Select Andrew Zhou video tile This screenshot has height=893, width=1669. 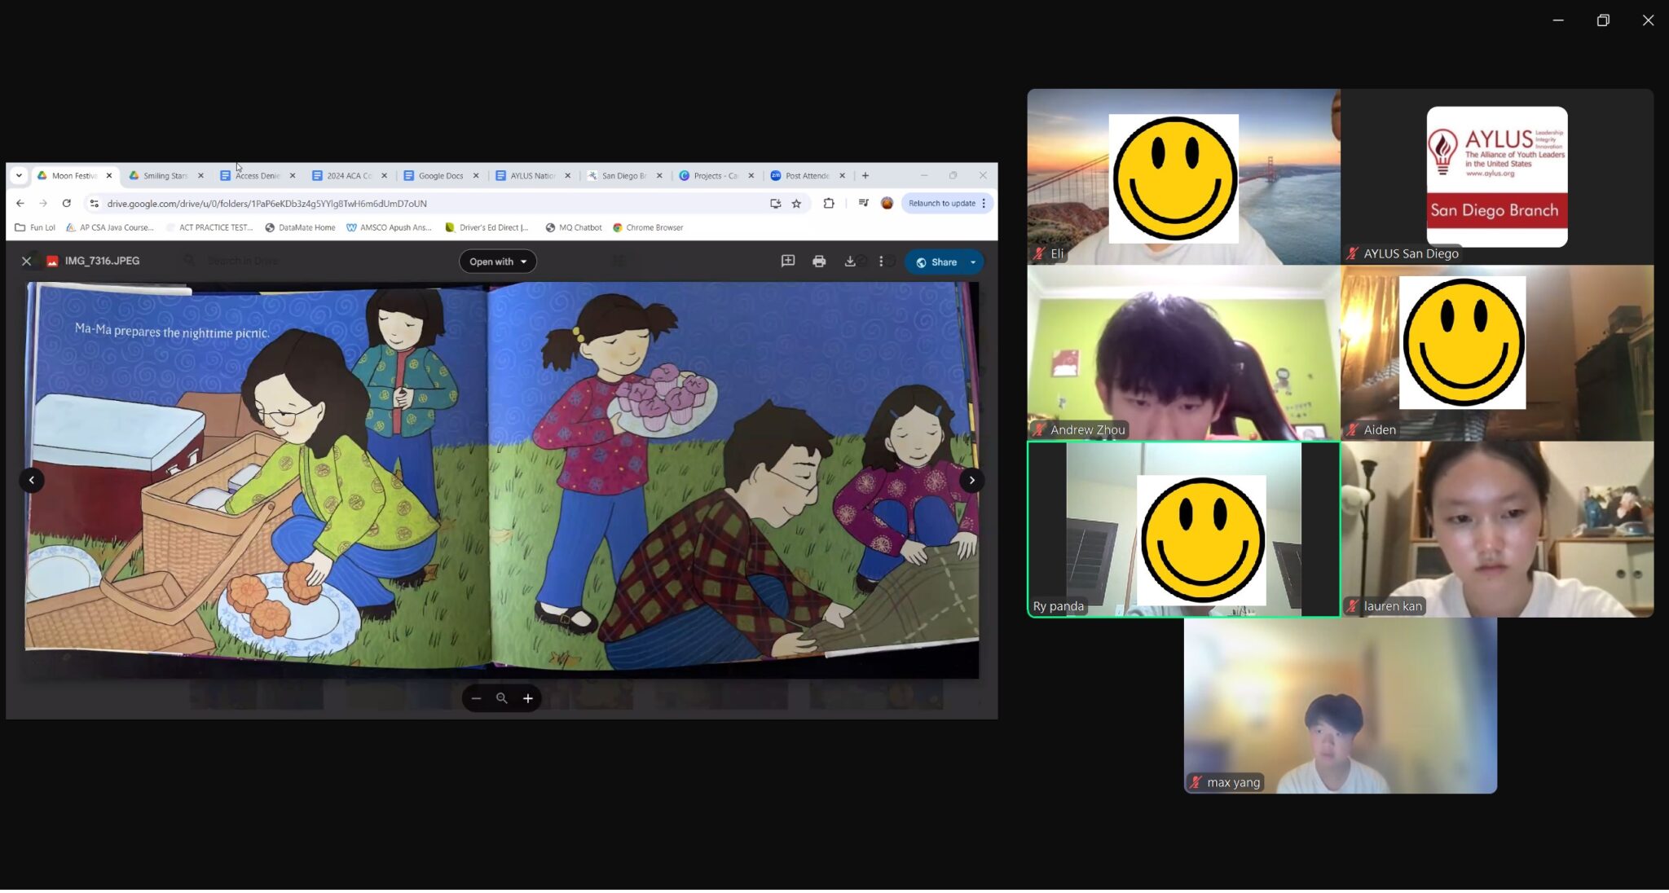pos(1183,353)
